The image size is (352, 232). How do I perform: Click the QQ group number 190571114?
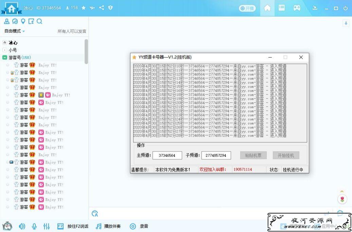pos(243,169)
